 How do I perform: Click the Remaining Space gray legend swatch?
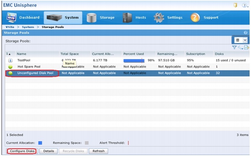click(x=87, y=143)
